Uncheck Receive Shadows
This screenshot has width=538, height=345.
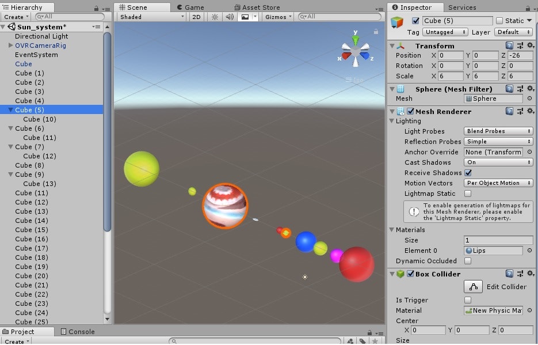pos(468,173)
